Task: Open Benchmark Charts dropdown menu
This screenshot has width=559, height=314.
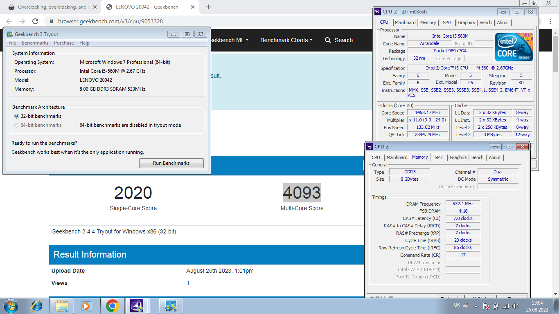Action: 286,40
